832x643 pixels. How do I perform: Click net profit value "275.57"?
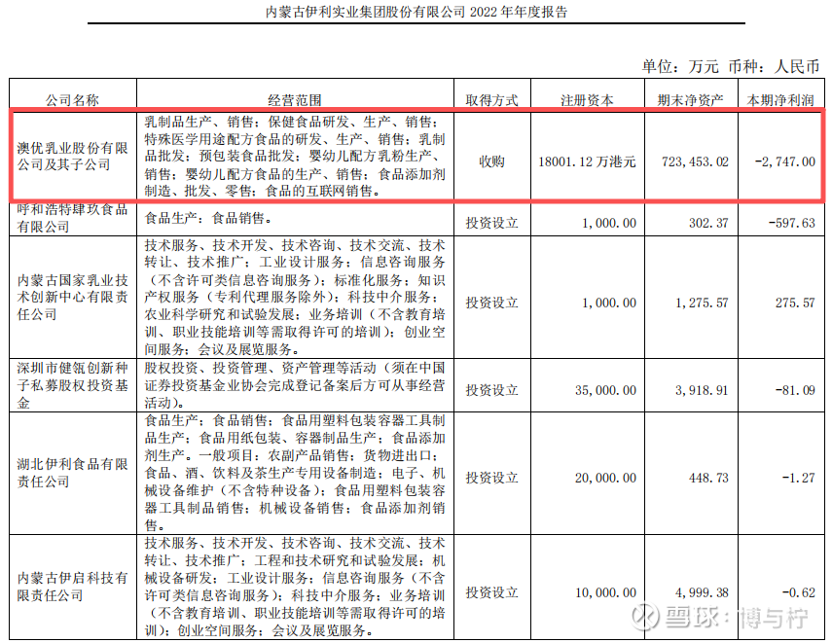[795, 303]
